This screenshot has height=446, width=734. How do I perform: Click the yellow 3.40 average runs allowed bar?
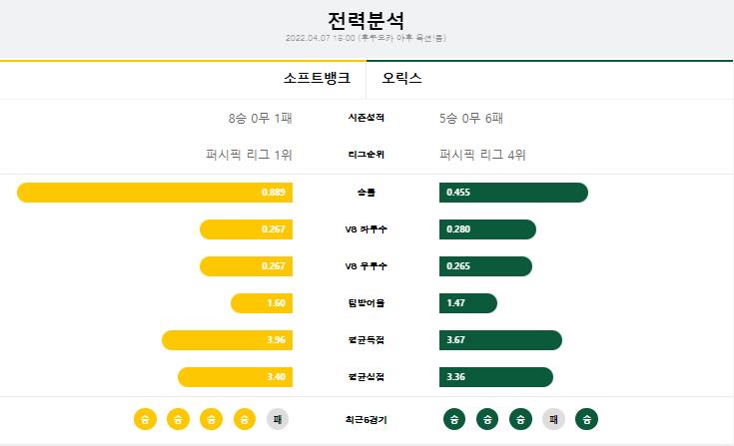[235, 377]
